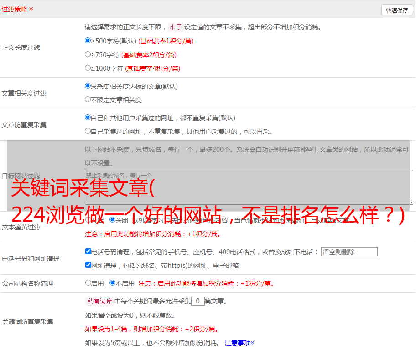This screenshot has height=351, width=416.
Task: Select 不限定文章相关度 radio option
Action: (88, 100)
